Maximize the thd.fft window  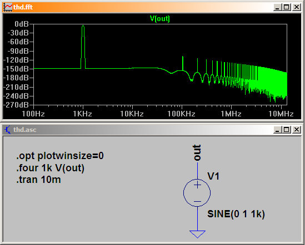pos(287,7)
